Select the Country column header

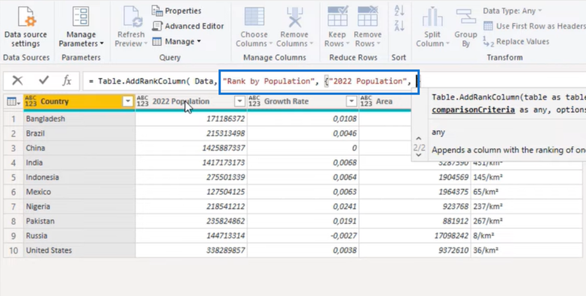(x=79, y=101)
